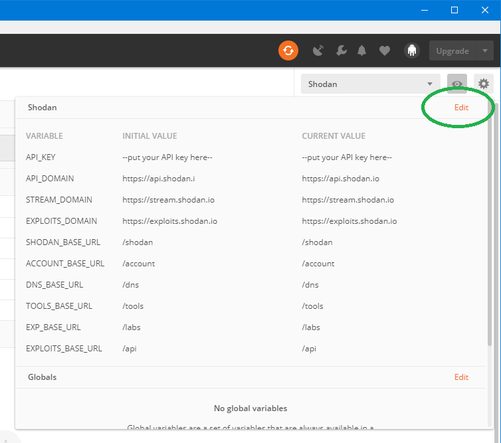The width and height of the screenshot is (501, 443).
Task: Click /labs initial value
Action: (132, 327)
